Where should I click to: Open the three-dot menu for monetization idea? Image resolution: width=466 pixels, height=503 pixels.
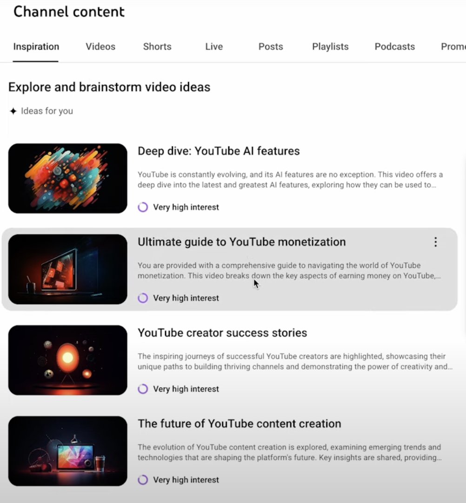(x=435, y=242)
